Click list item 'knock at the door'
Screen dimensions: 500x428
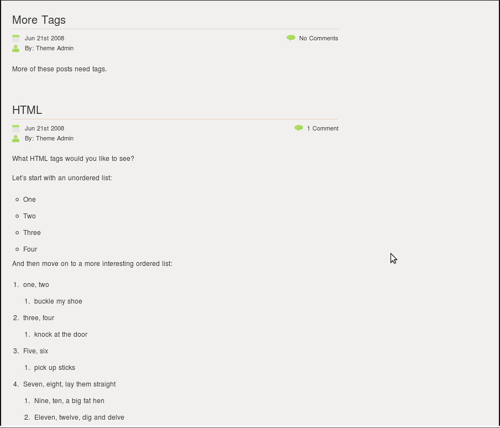tap(61, 335)
